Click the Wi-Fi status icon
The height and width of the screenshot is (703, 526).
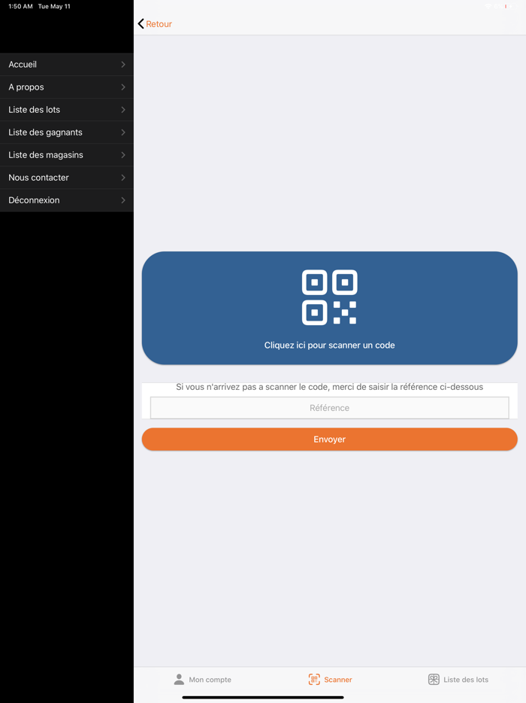pos(488,7)
